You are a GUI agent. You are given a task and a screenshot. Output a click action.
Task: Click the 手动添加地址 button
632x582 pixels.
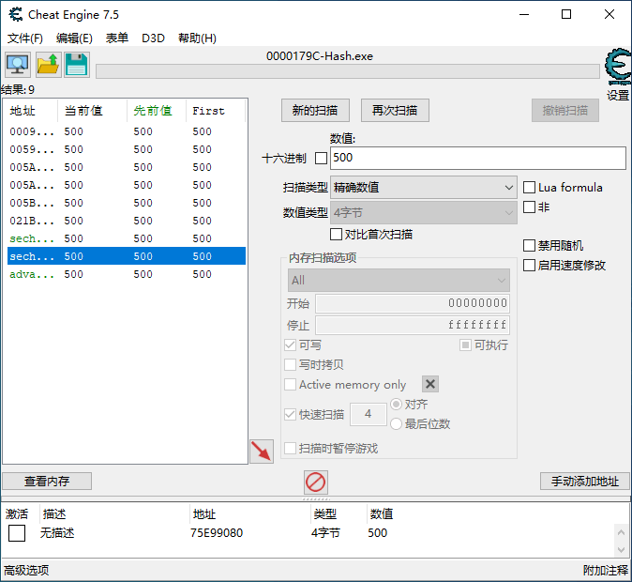pos(585,482)
